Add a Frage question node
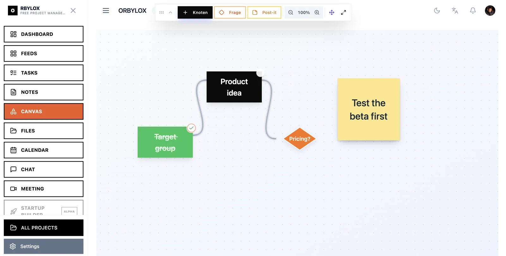This screenshot has width=506, height=256. pos(230,13)
